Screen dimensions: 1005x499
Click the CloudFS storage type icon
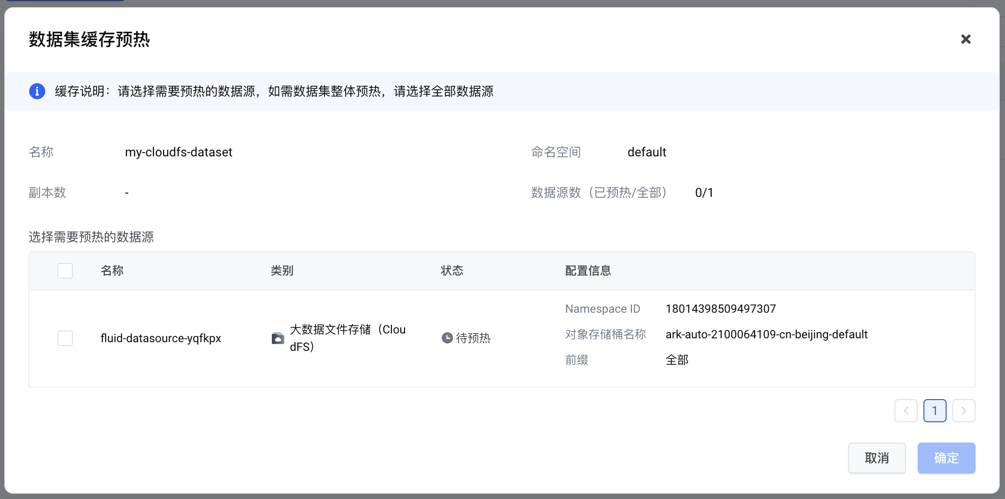pos(278,338)
